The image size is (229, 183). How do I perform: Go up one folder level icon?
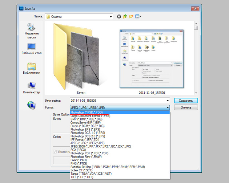[125, 16]
